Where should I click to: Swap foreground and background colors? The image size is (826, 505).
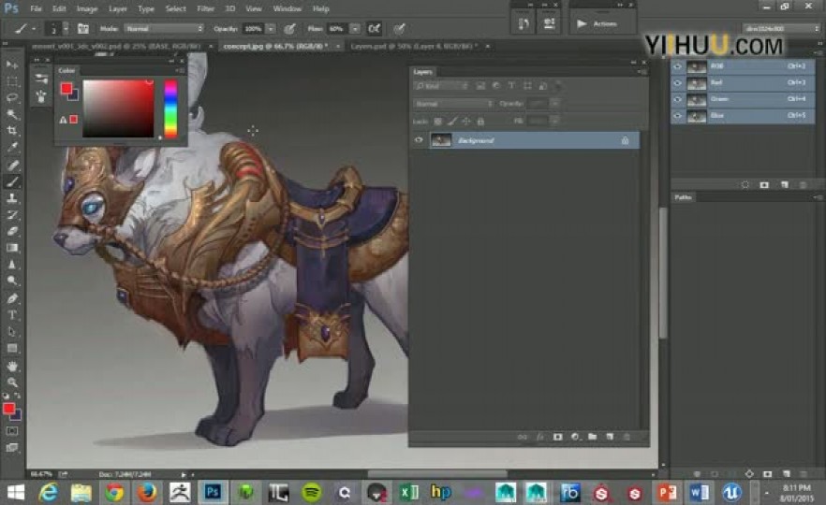point(18,396)
